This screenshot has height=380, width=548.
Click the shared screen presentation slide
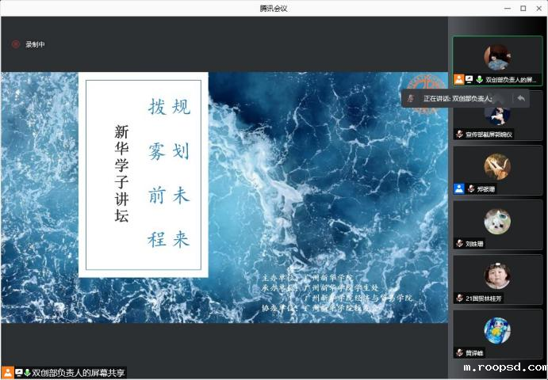click(224, 198)
